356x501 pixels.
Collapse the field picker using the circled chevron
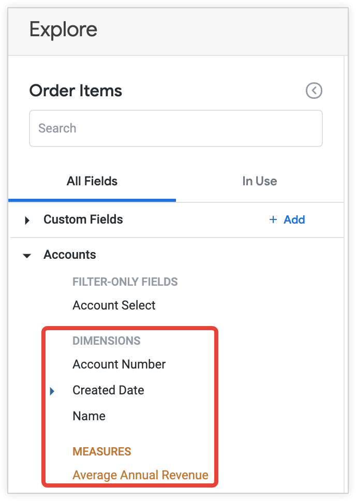tap(314, 91)
